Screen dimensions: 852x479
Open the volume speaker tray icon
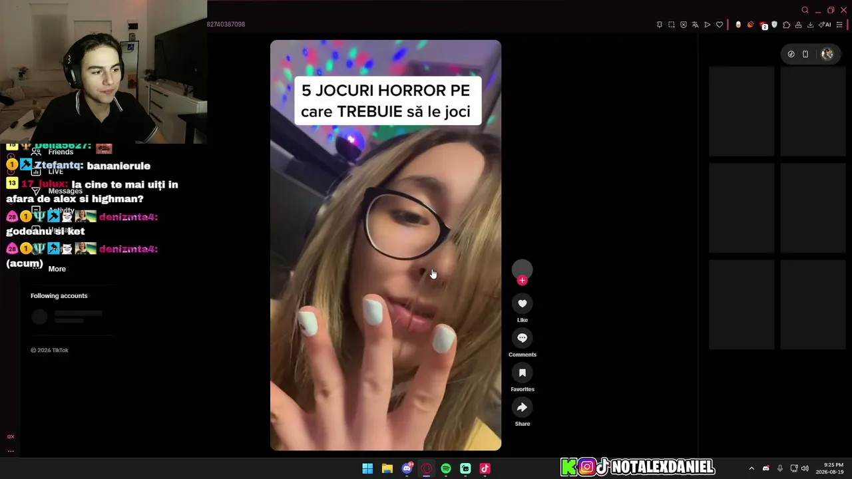click(x=805, y=468)
